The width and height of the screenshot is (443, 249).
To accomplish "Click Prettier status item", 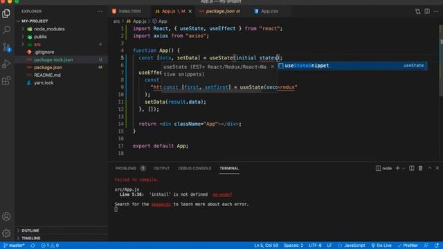I will tap(408, 246).
